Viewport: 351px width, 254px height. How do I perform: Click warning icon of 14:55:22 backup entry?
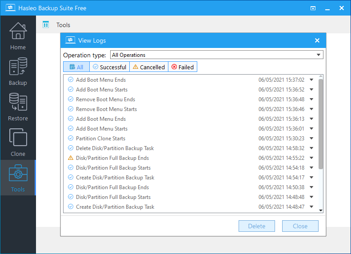click(x=71, y=158)
